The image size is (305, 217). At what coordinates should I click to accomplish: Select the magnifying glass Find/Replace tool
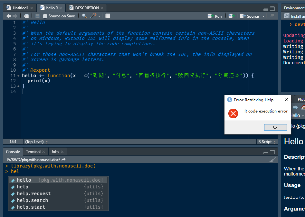(84, 15)
